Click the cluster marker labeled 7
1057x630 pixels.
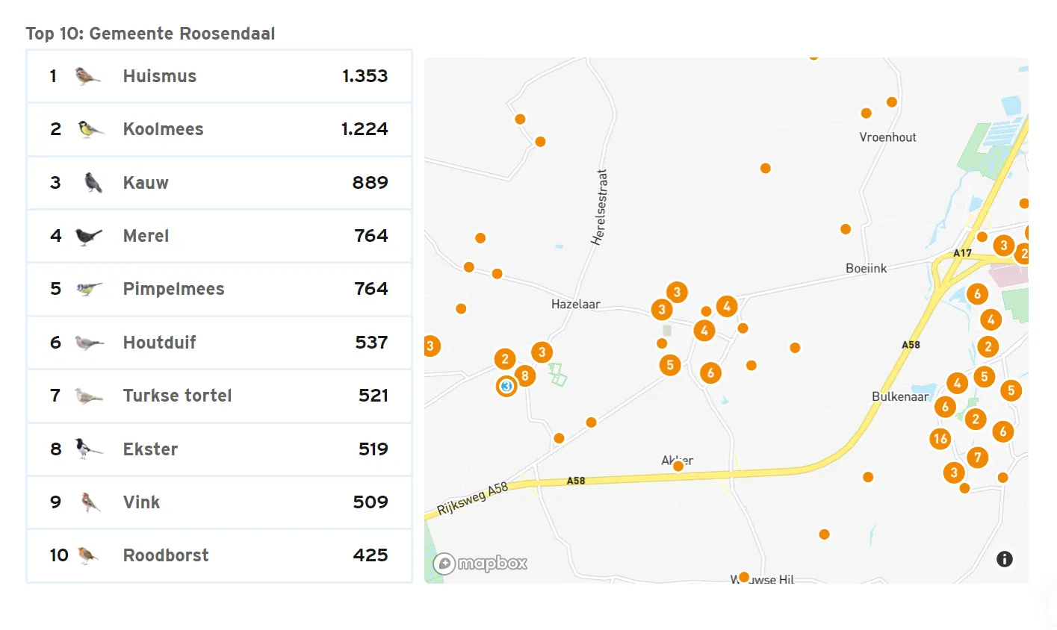click(x=978, y=457)
